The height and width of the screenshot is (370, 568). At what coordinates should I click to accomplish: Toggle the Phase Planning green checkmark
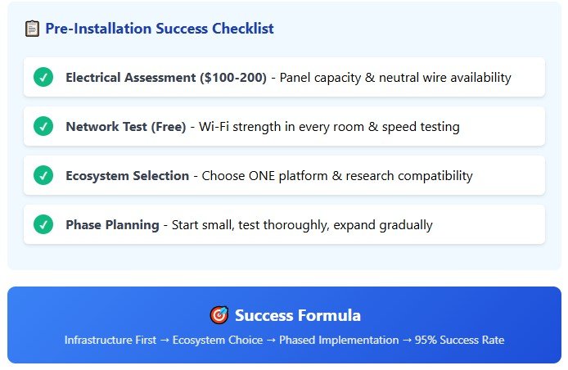point(43,224)
